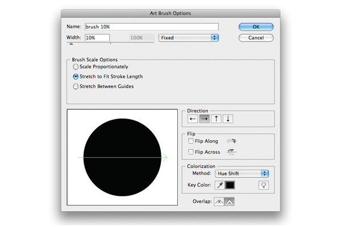Enable the Flip Along checkbox
This screenshot has height=227, width=341.
coord(191,141)
